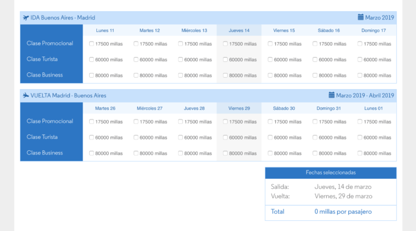Check IDA Clase Business for Lunes 11
Viewport: 416px width, 231px height.
(x=92, y=75)
